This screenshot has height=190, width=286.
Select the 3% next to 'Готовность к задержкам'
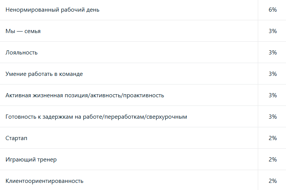tap(273, 117)
